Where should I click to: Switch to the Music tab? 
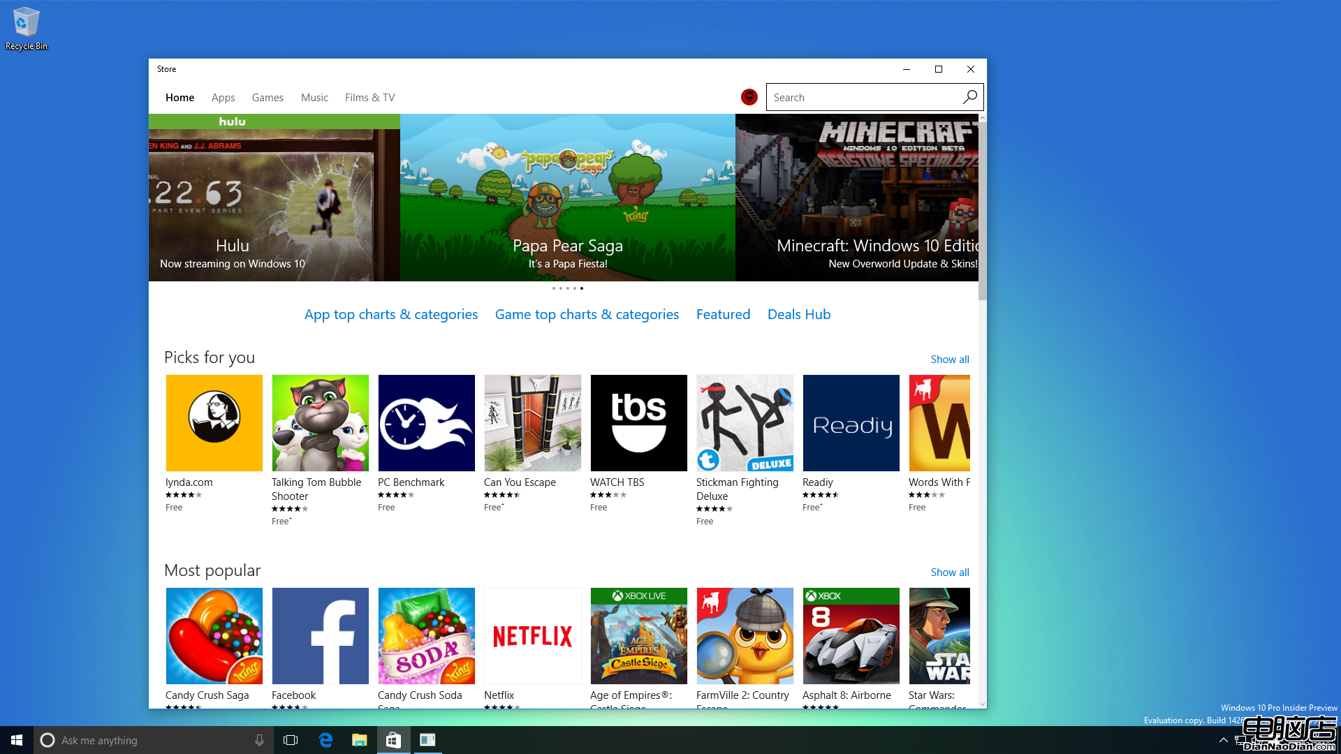tap(314, 98)
